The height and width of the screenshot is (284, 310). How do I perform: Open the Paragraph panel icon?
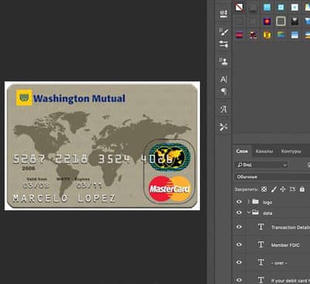(223, 91)
